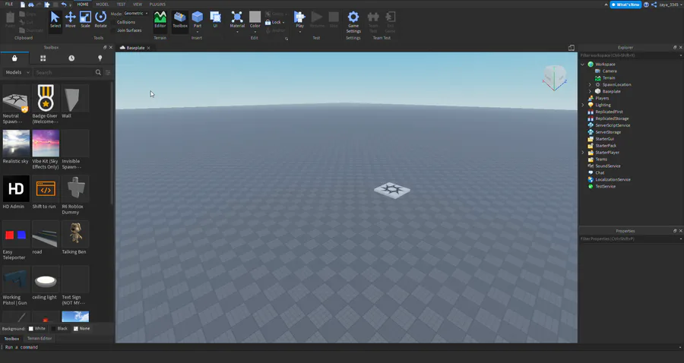Open the Models category dropdown
684x363 pixels.
click(x=17, y=72)
